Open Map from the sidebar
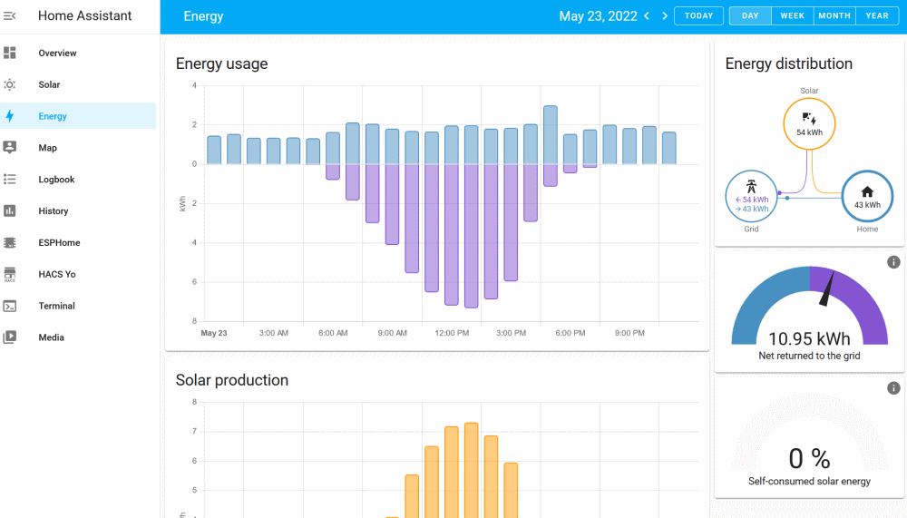The image size is (907, 518). (x=78, y=148)
